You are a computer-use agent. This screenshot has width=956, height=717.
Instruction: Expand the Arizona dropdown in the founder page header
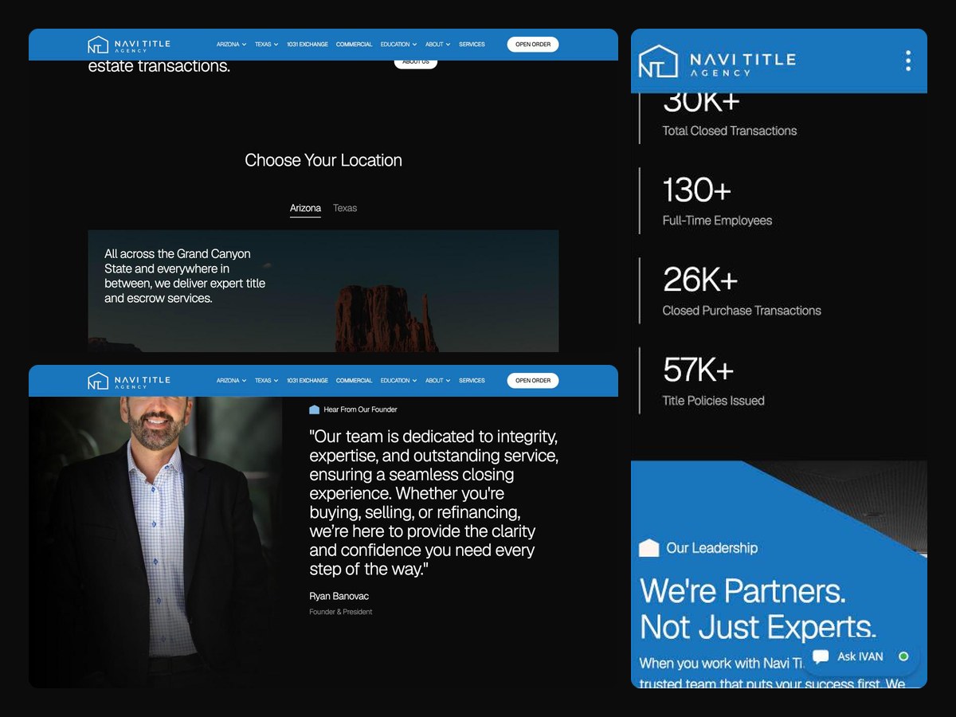coord(232,381)
